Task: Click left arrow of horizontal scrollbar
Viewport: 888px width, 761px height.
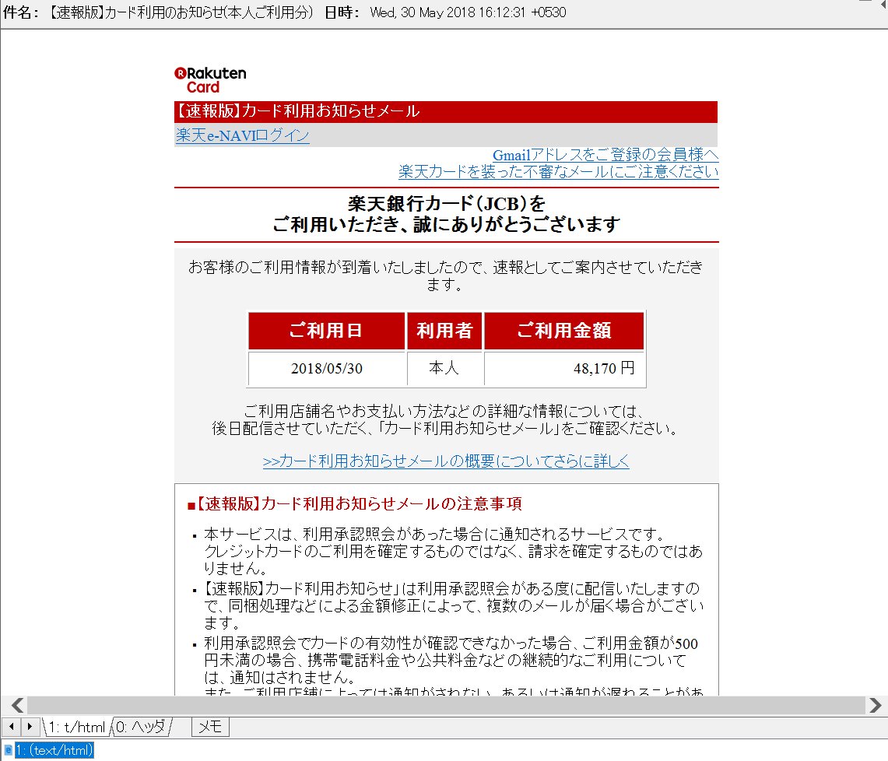Action: tap(17, 705)
